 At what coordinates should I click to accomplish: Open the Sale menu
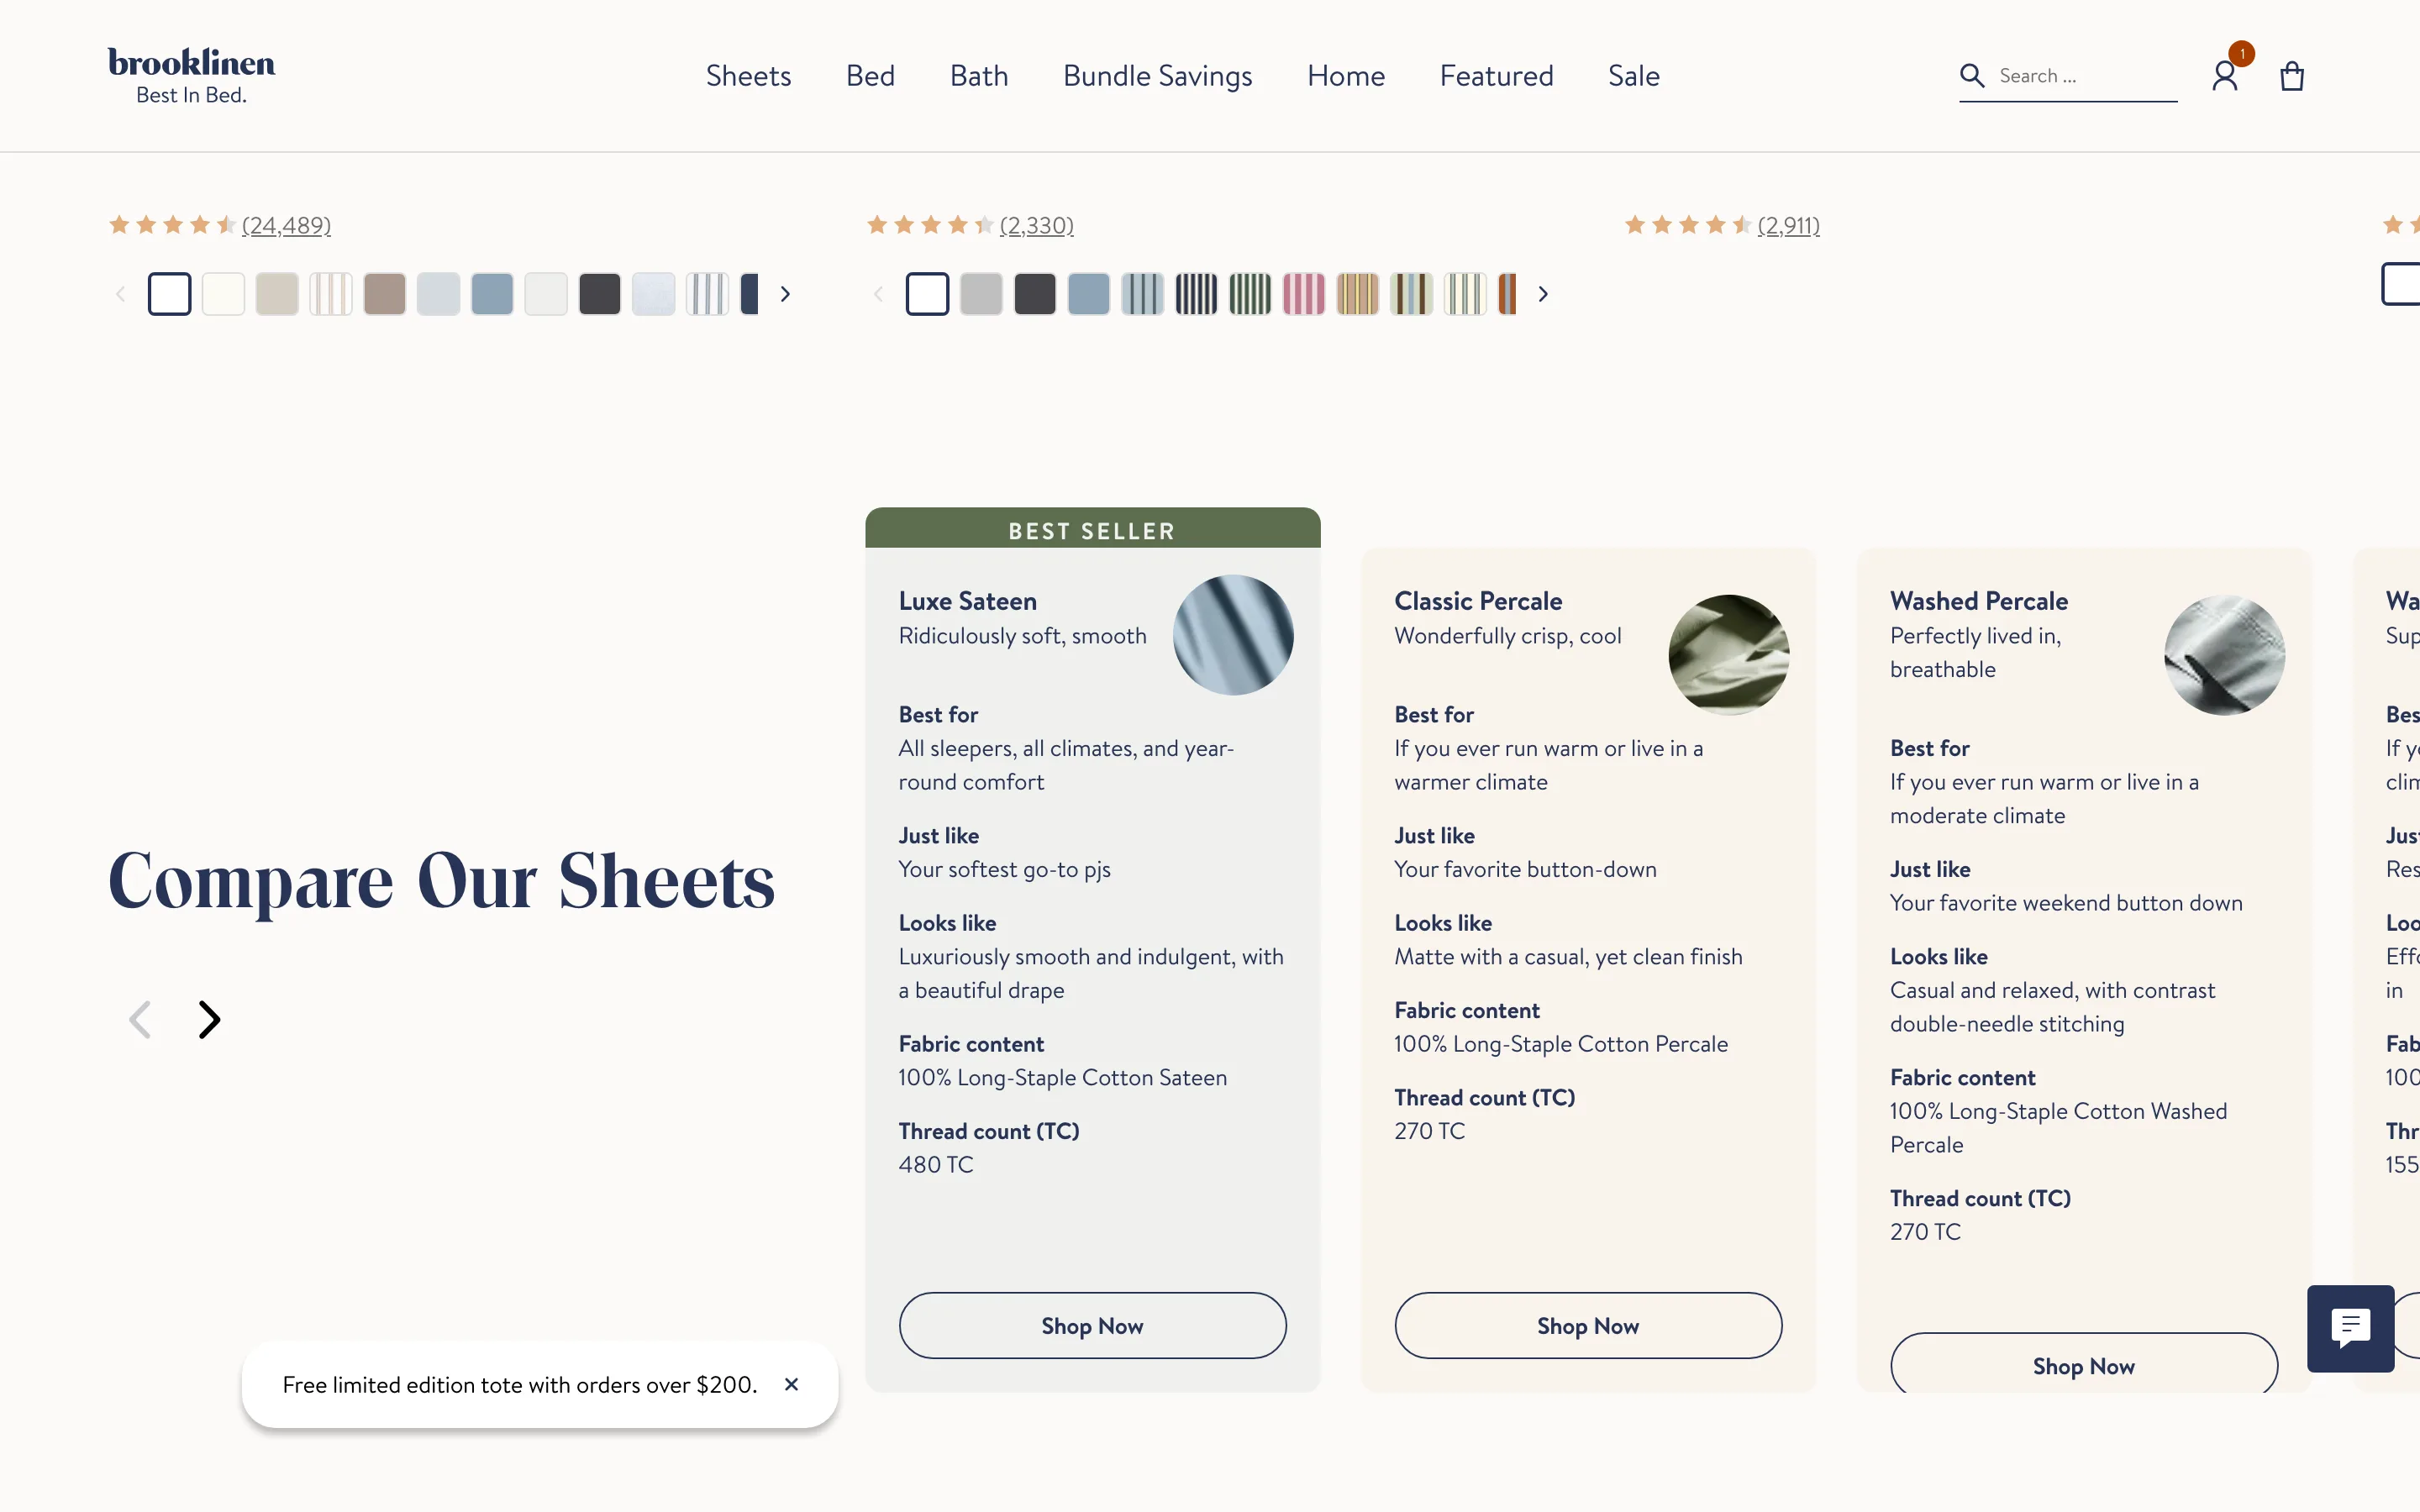point(1633,76)
